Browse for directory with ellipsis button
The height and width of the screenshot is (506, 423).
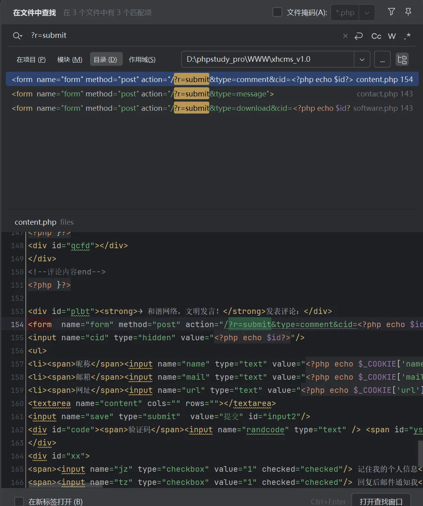coord(382,59)
